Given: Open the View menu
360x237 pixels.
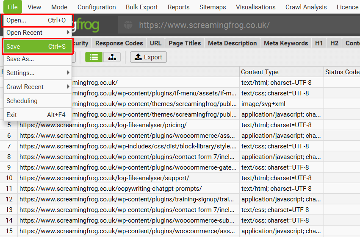Looking at the screenshot, I should click(x=34, y=7).
